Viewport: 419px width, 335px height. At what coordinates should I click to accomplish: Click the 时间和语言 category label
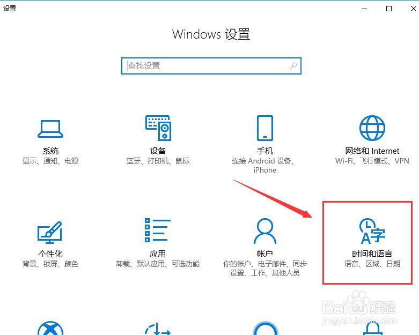[372, 254]
